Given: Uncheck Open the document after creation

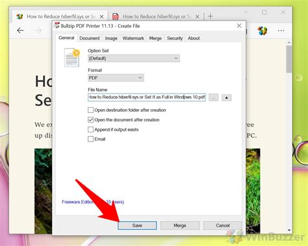Looking at the screenshot, I should pos(90,119).
